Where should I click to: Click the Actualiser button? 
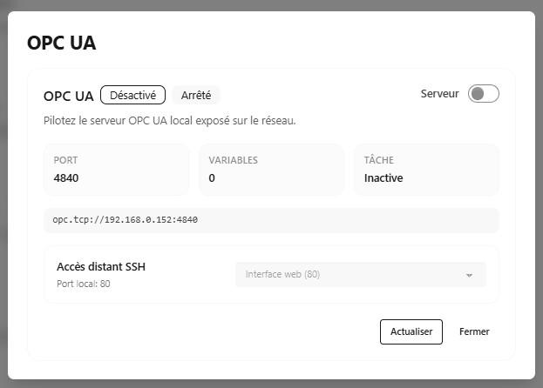pos(411,331)
